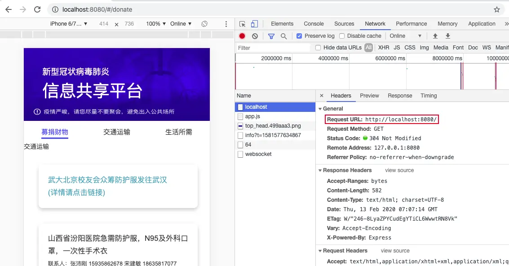The height and width of the screenshot is (266, 509).
Task: Filter requests by CSS type
Action: (x=410, y=48)
